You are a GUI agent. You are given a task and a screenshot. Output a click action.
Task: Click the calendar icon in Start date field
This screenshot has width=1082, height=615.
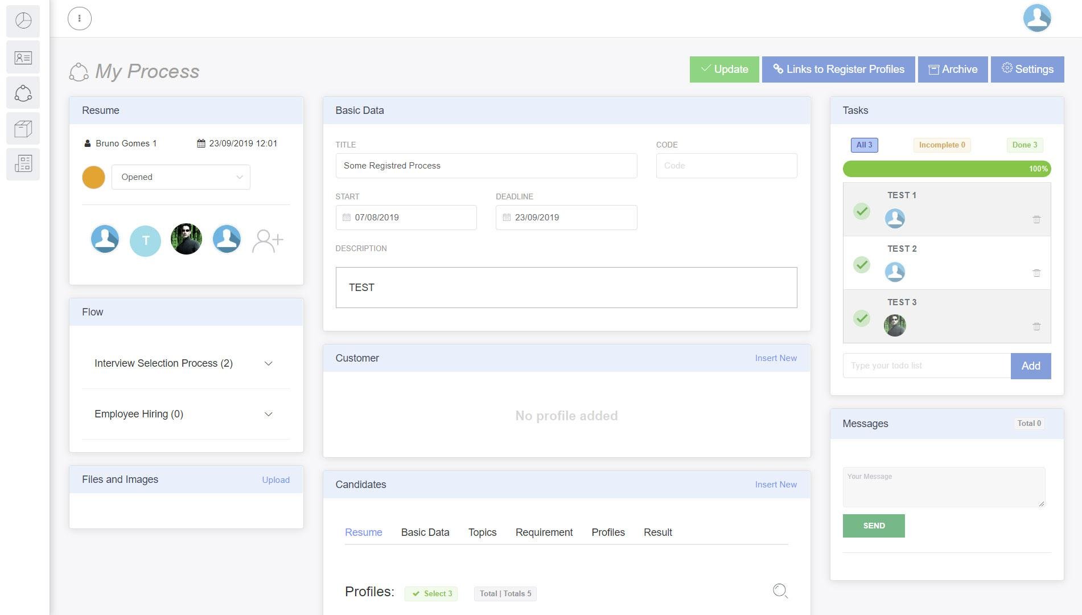pos(347,218)
